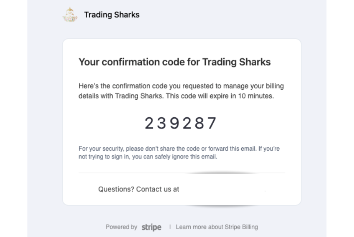Viewport: 354px width, 237px height.
Task: Click the vertical separator beside the Stripe logo
Action: point(170,227)
